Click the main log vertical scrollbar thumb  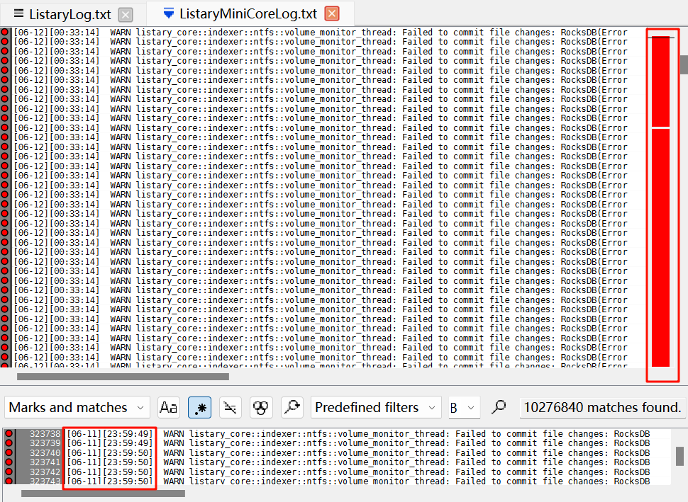click(x=684, y=64)
